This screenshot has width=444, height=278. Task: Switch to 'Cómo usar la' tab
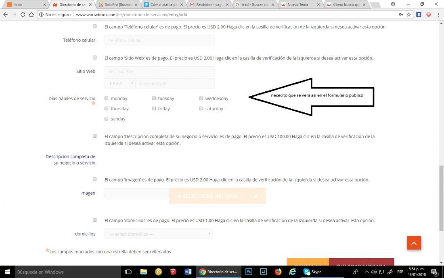(x=163, y=4)
